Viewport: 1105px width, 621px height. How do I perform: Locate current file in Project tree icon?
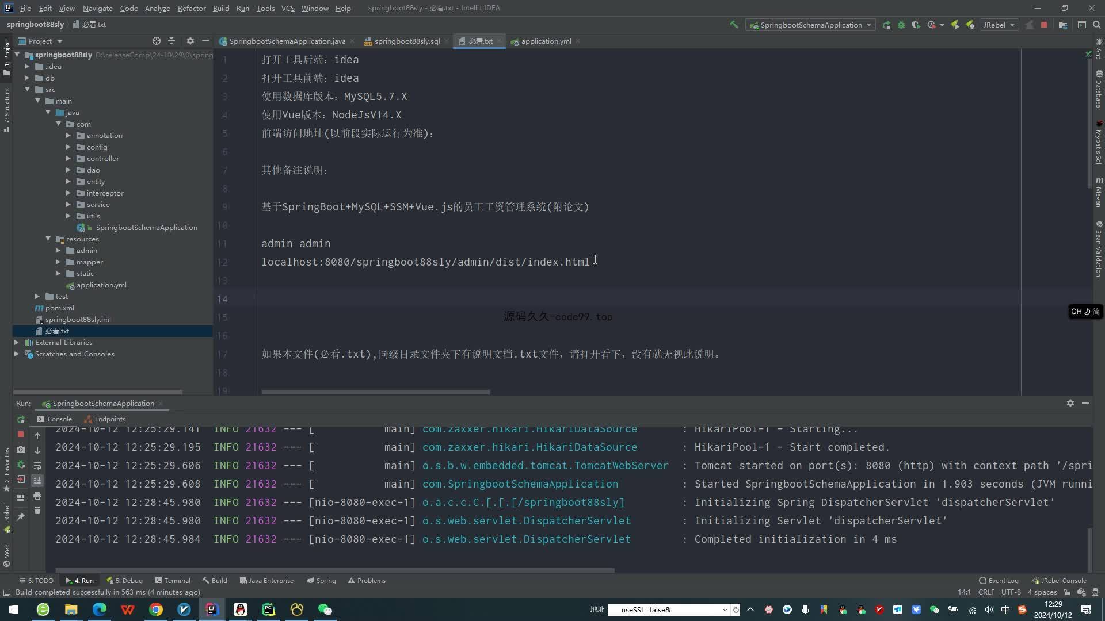(157, 41)
